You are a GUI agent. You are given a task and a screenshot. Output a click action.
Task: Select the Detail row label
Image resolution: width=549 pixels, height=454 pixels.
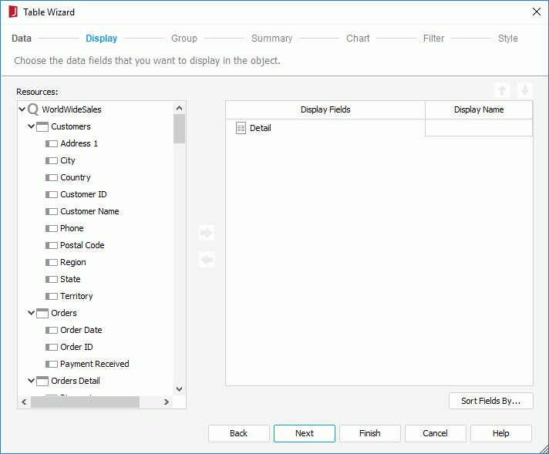pyautogui.click(x=260, y=128)
